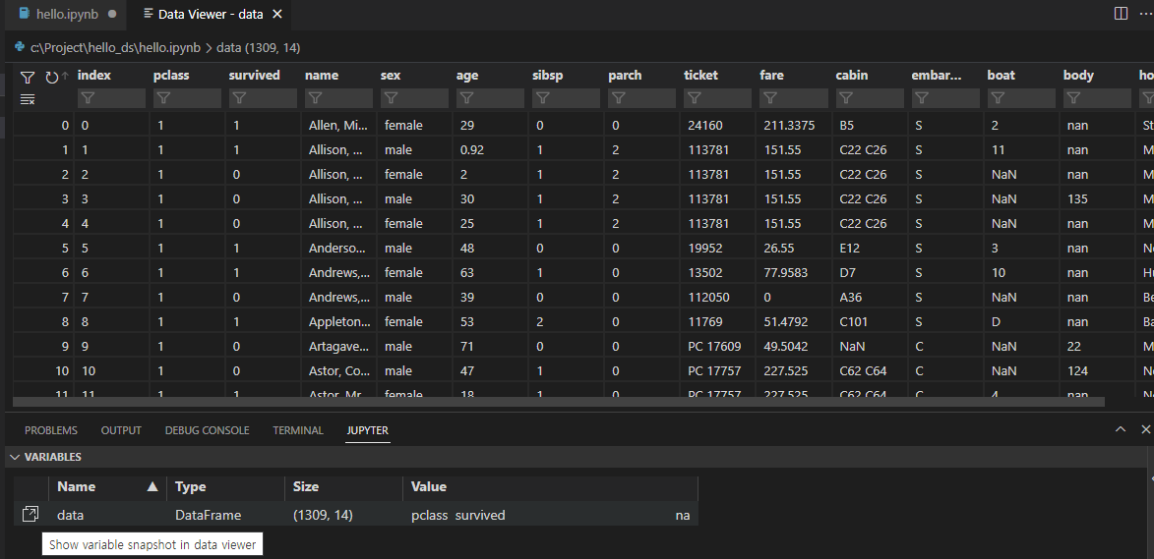The height and width of the screenshot is (559, 1154).
Task: Sort by the ticket column header
Action: pos(700,75)
